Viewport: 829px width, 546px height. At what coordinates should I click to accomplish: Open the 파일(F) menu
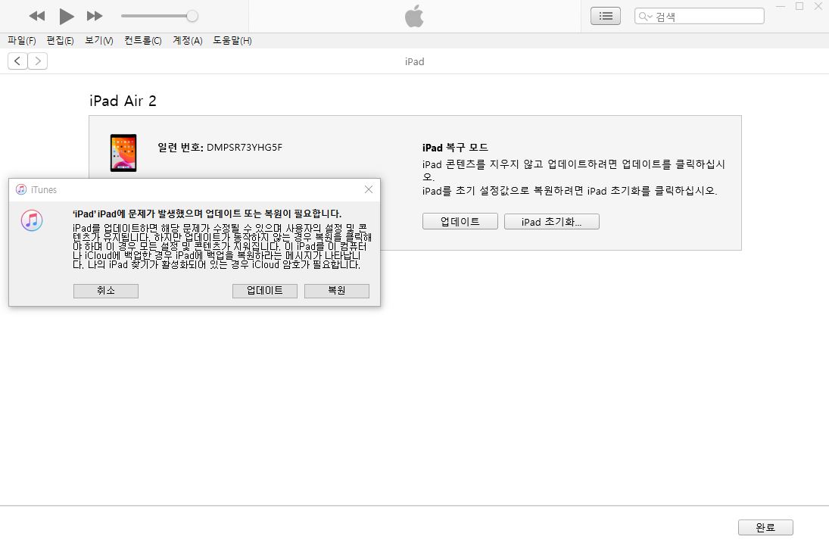(x=22, y=41)
